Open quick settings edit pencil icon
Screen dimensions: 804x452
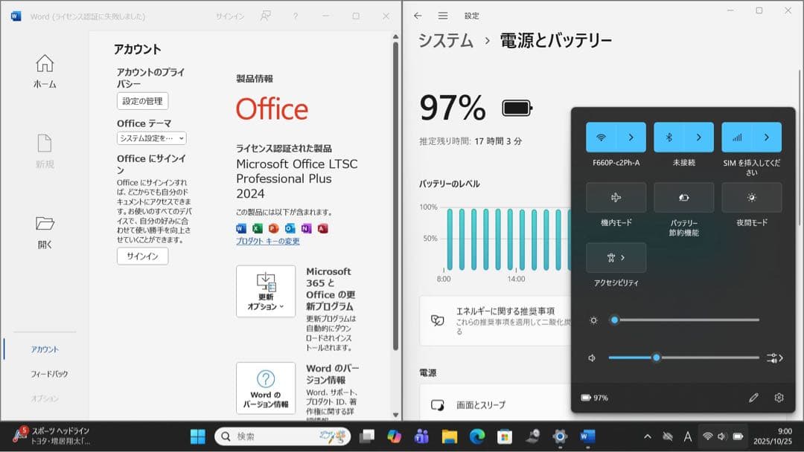[754, 398]
